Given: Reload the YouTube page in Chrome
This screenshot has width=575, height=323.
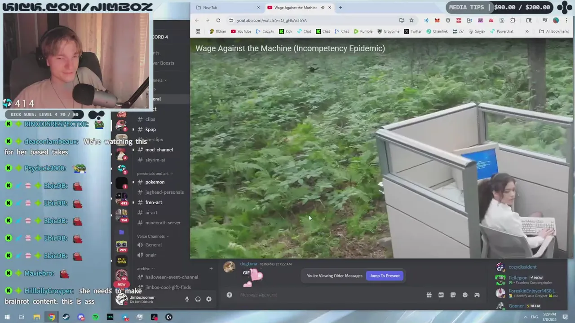Looking at the screenshot, I should point(218,20).
